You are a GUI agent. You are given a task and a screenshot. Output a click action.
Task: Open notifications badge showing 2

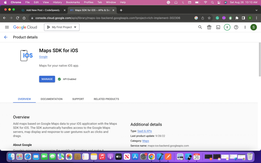click(227, 27)
